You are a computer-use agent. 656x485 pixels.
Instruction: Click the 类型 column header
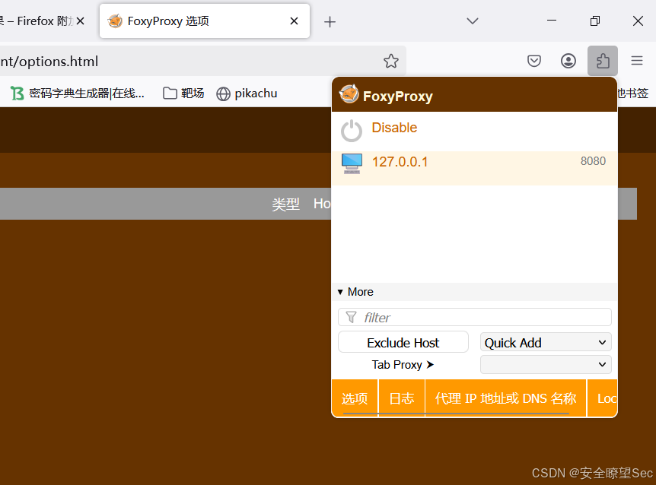click(x=285, y=204)
